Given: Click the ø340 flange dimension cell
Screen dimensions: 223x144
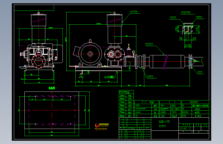Looking at the screenshot, I should (197, 109).
